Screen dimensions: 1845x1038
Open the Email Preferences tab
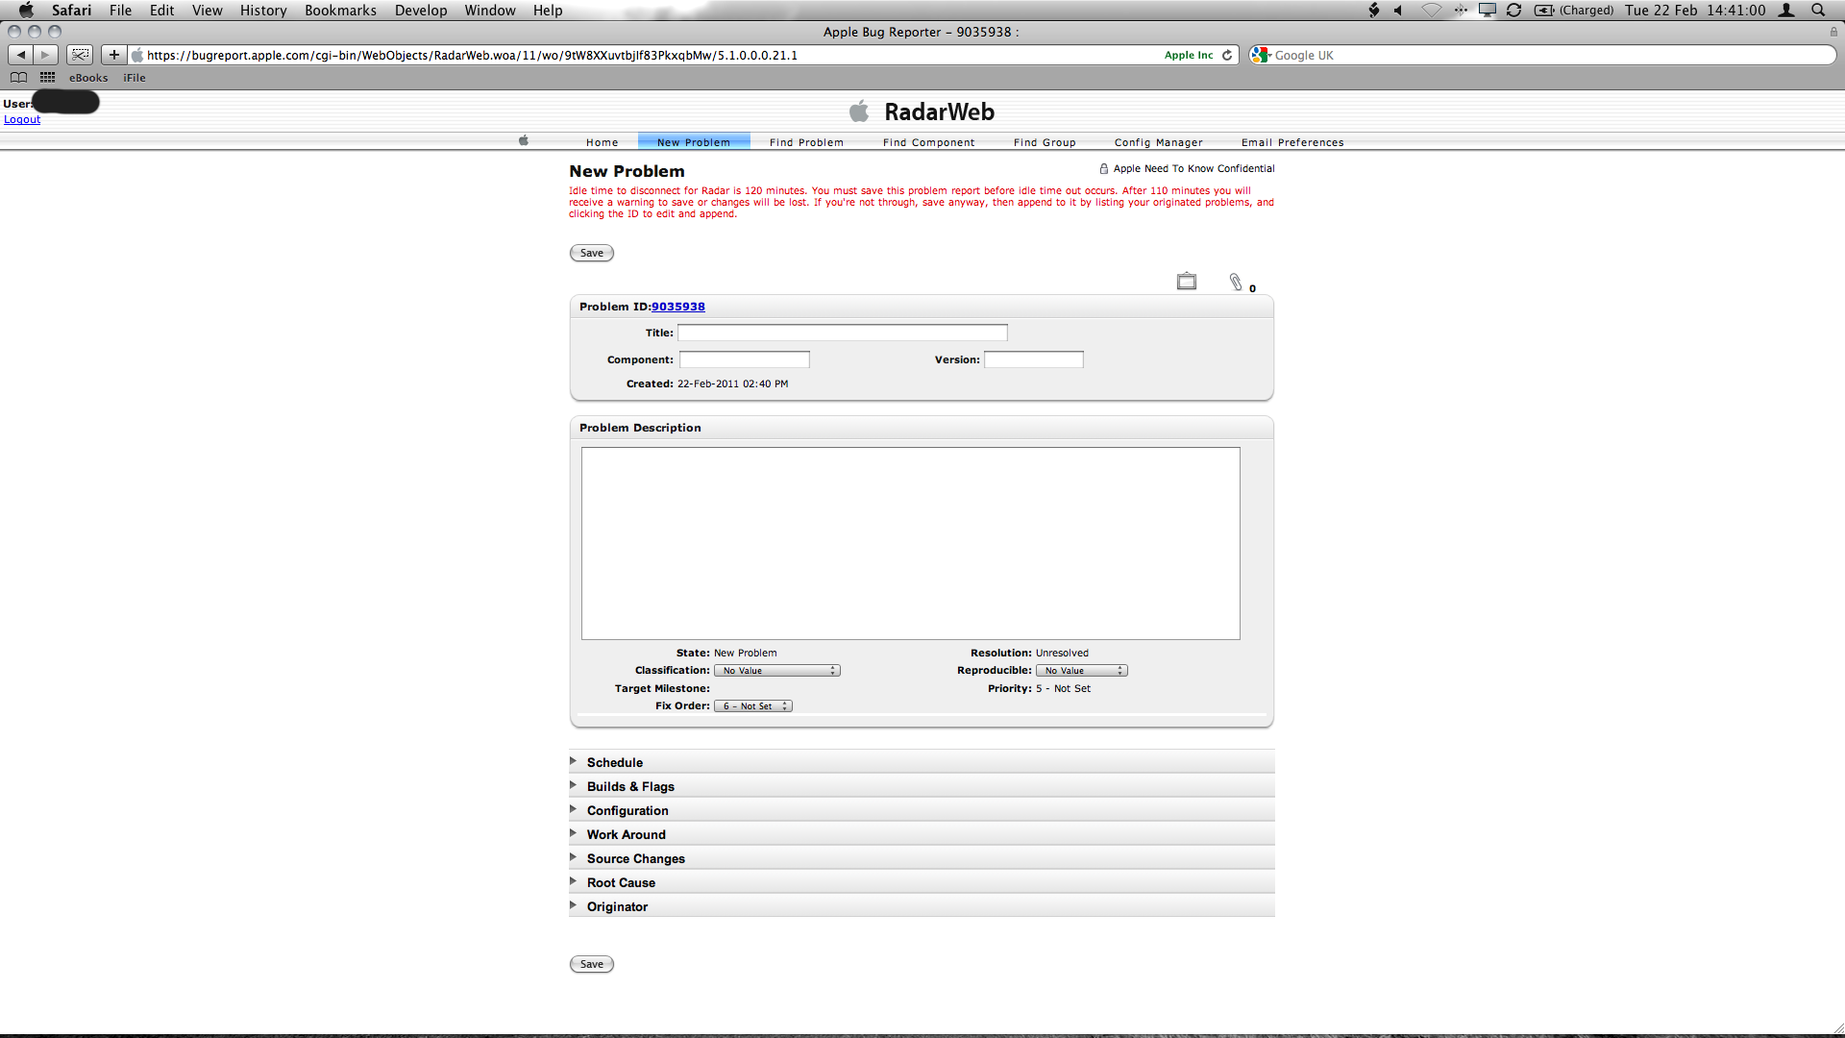[x=1292, y=142]
